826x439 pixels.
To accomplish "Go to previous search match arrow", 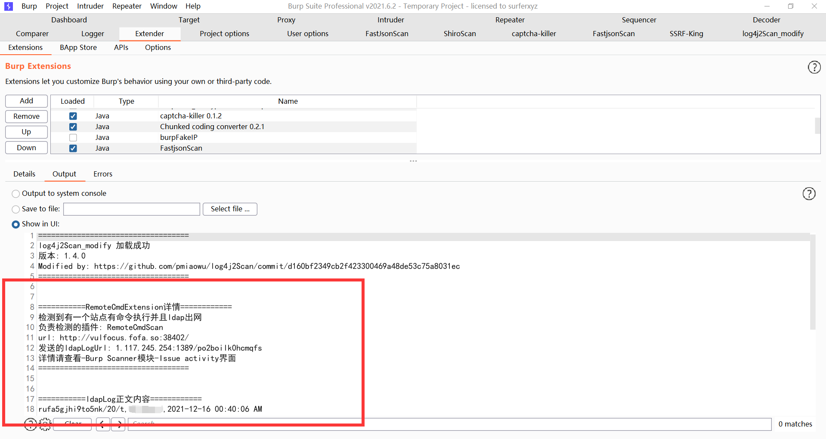I will click(102, 424).
